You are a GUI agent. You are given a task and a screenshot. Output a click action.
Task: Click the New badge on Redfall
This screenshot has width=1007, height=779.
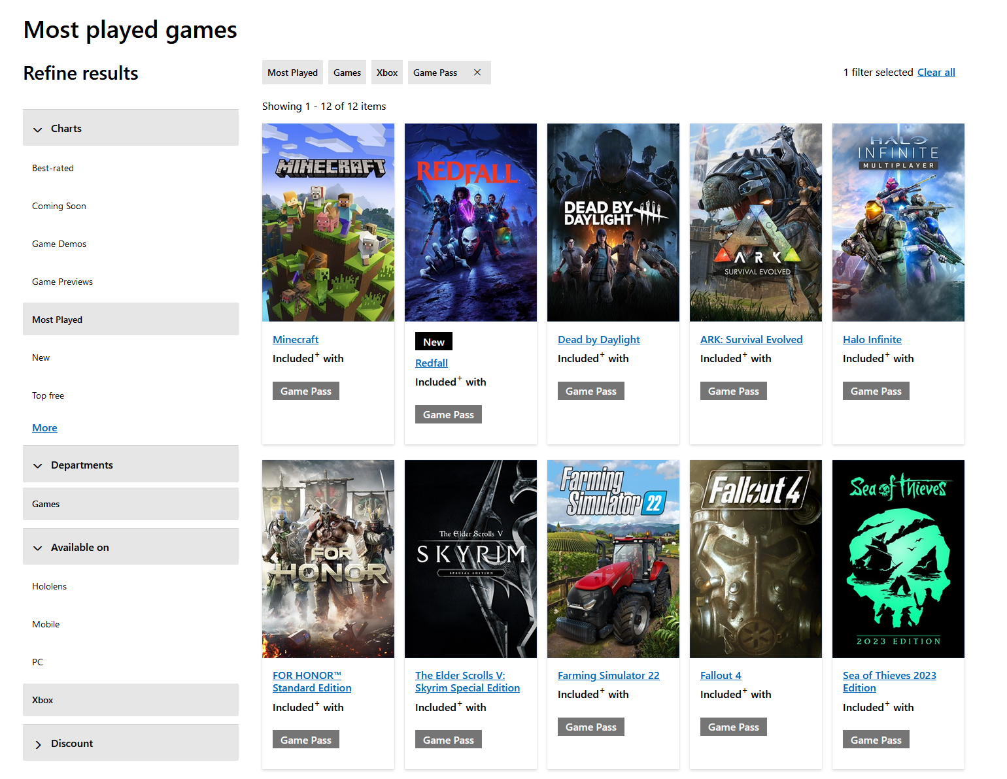point(434,342)
